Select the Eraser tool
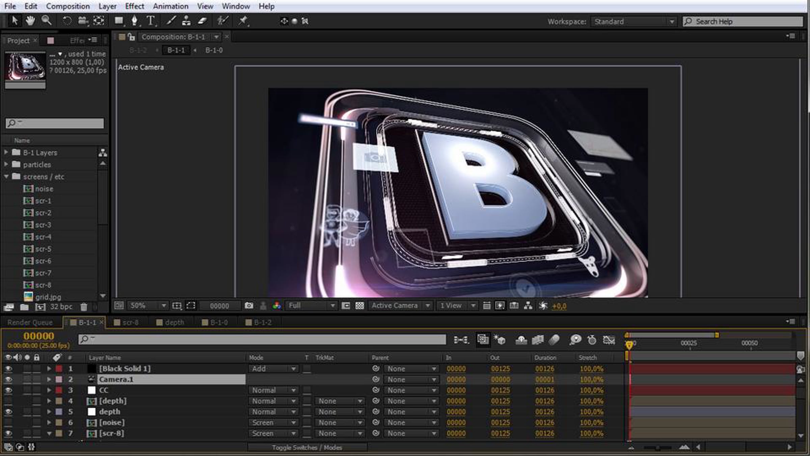Viewport: 810px width, 456px height. click(x=202, y=21)
